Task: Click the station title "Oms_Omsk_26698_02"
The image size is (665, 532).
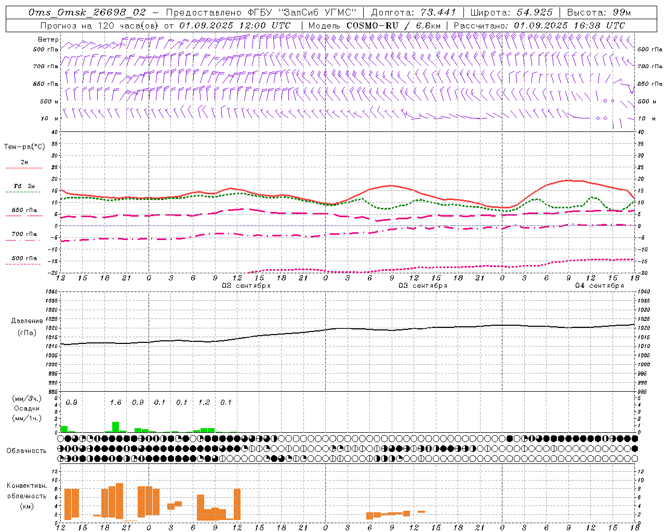Action: point(87,12)
